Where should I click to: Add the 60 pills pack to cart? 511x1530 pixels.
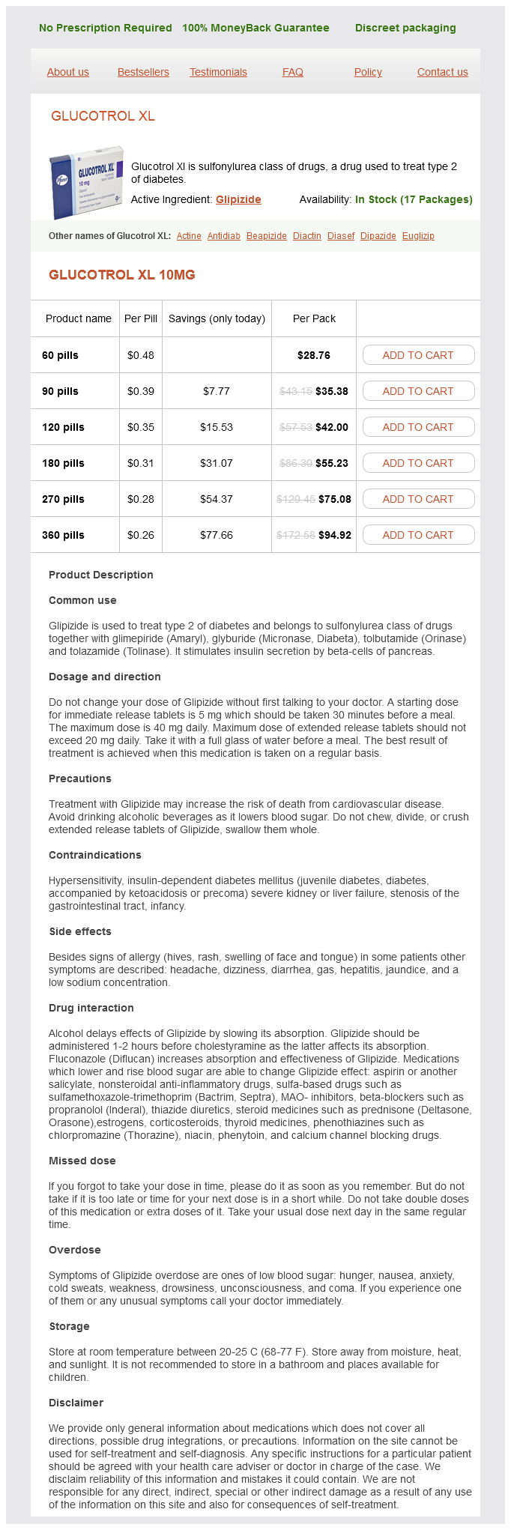pyautogui.click(x=418, y=355)
